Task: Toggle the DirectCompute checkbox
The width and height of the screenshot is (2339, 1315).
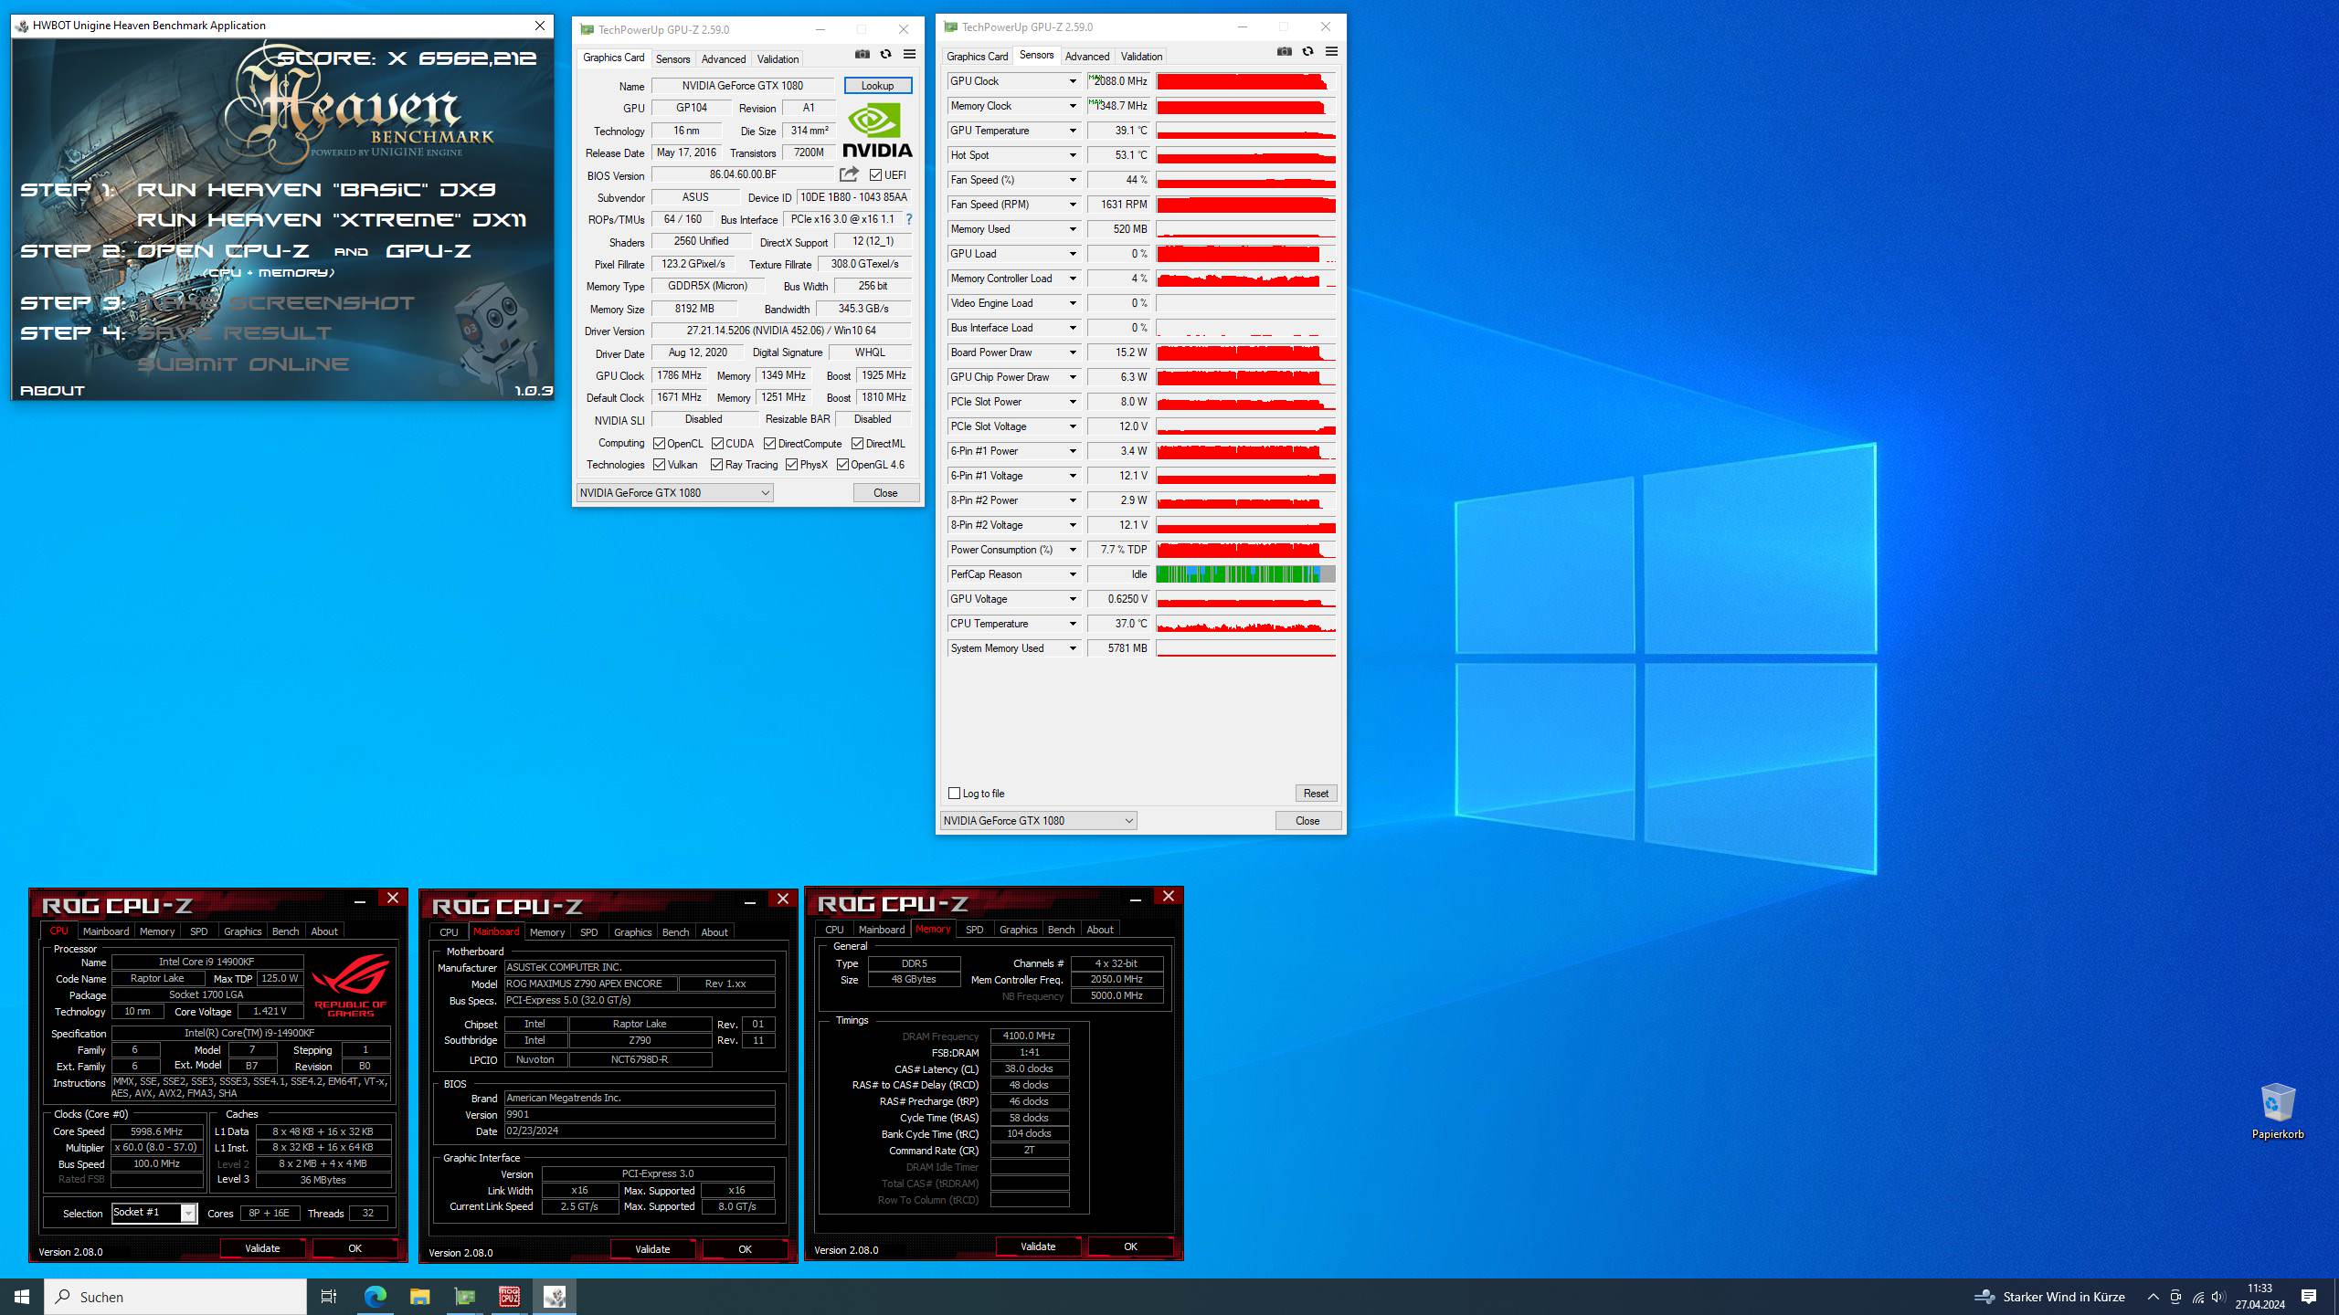Action: tap(769, 444)
